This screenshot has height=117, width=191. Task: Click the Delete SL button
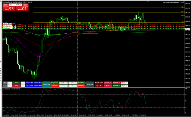tap(108, 83)
